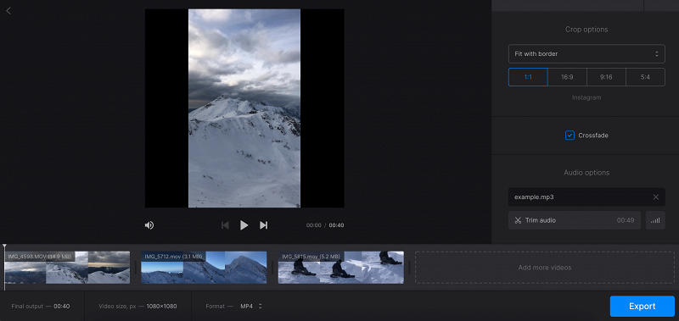Skip to the previous clip
The width and height of the screenshot is (679, 321).
(225, 225)
